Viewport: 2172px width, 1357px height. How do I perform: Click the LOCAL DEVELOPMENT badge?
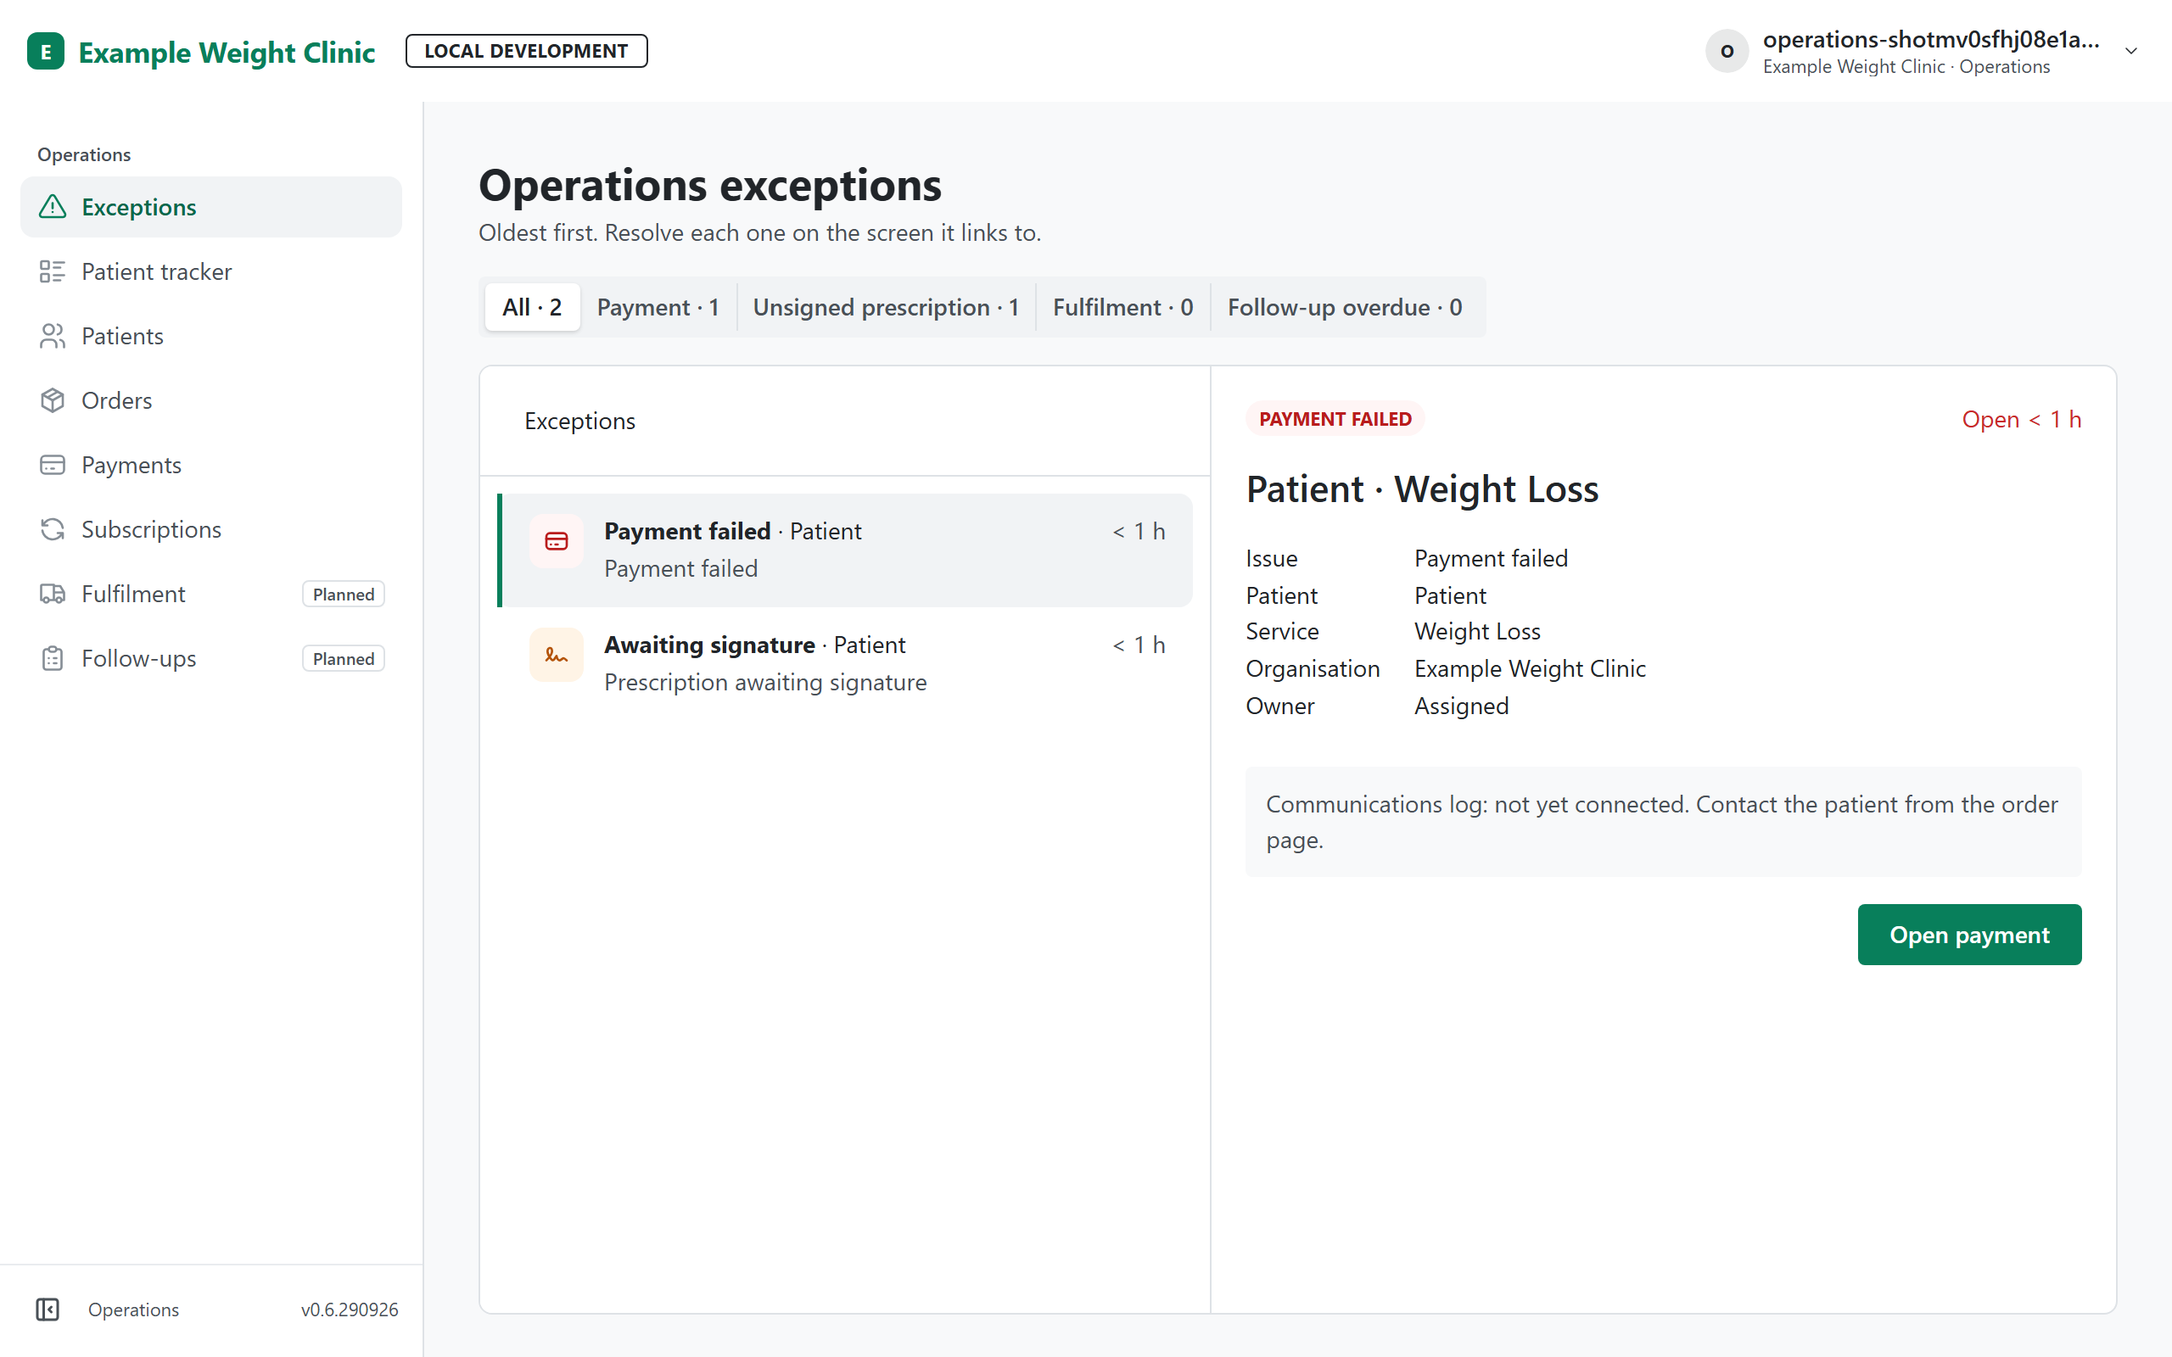(x=526, y=51)
